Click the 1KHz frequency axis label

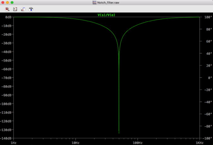pyautogui.click(x=199, y=143)
